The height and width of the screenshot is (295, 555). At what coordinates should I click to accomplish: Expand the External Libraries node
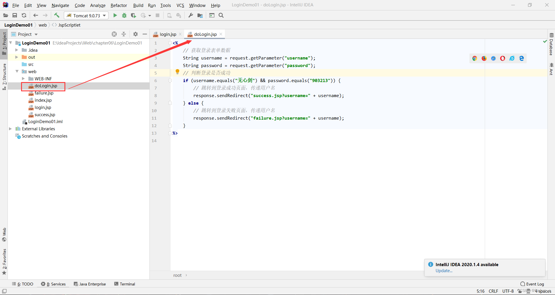click(x=10, y=129)
